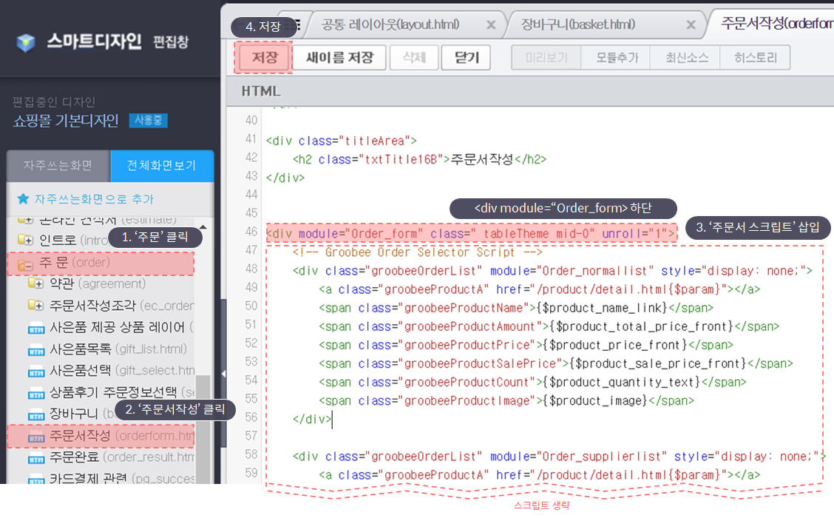Select 주문서작성 (orderform.html) in the tree
The image size is (834, 518).
click(101, 436)
